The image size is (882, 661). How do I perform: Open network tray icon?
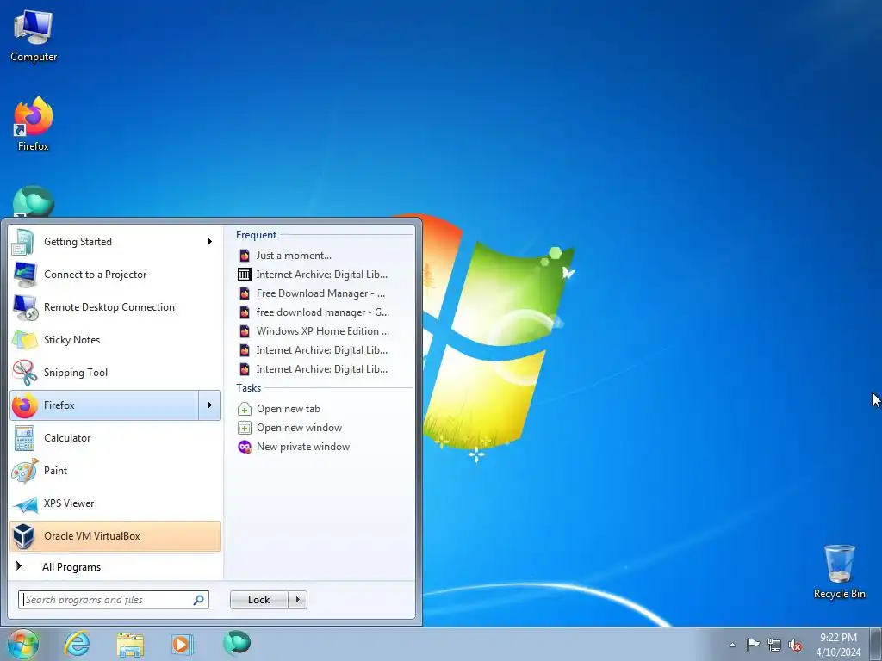[x=774, y=645]
